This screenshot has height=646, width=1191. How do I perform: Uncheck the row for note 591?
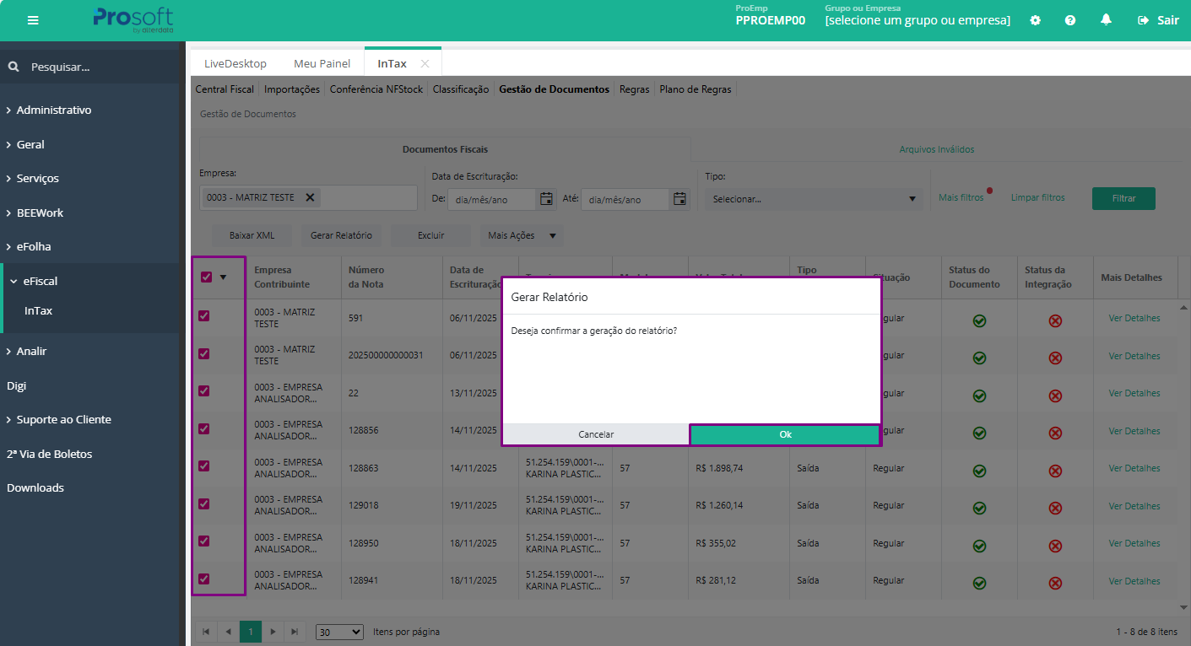[203, 316]
